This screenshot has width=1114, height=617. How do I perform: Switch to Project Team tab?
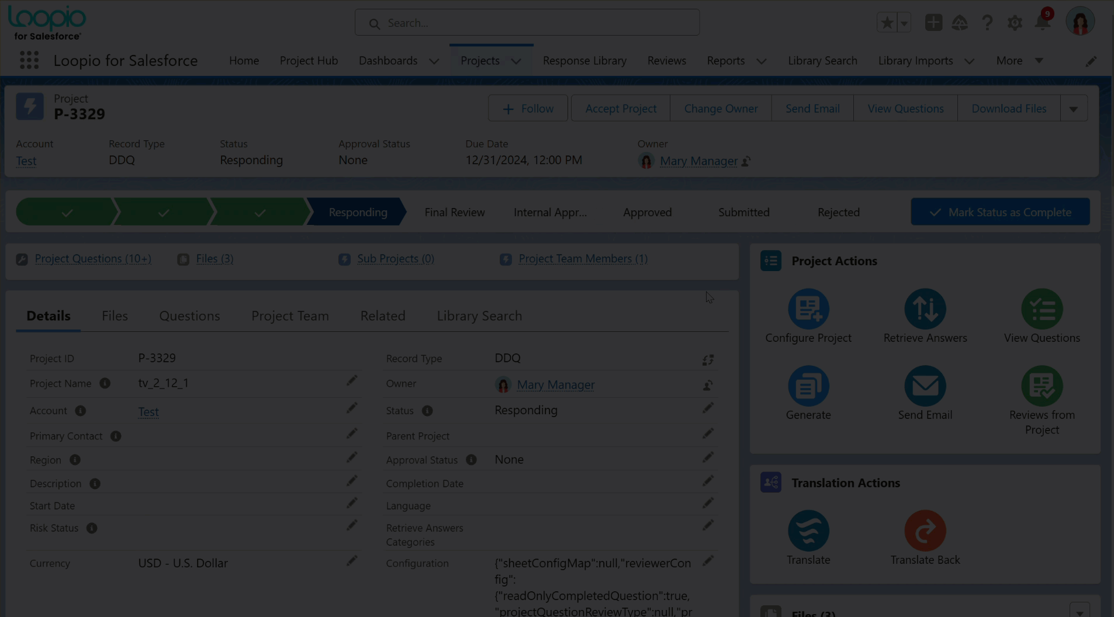290,316
